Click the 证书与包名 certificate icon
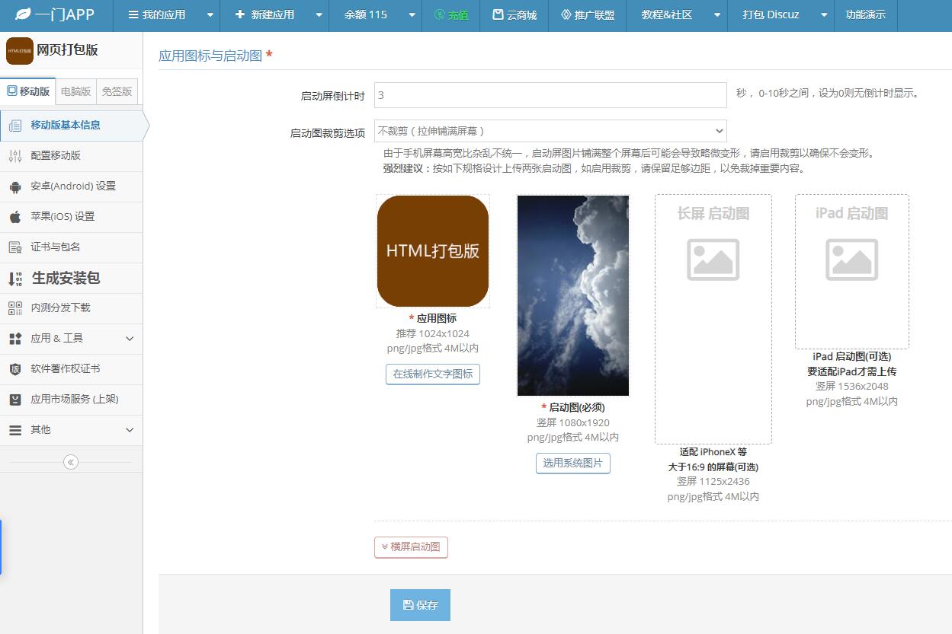This screenshot has width=952, height=634. (15, 247)
